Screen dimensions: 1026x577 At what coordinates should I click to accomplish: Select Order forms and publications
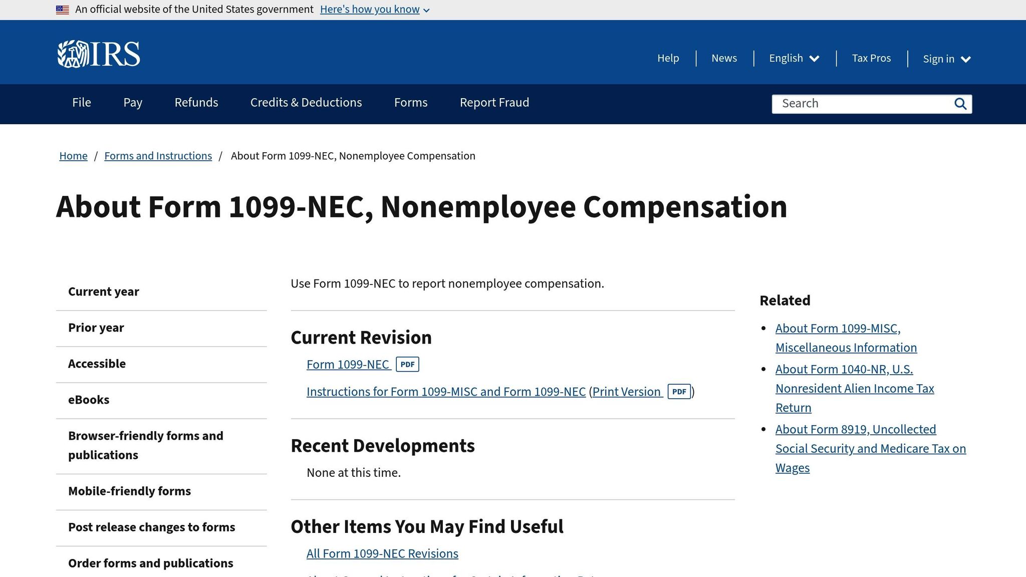(161, 563)
